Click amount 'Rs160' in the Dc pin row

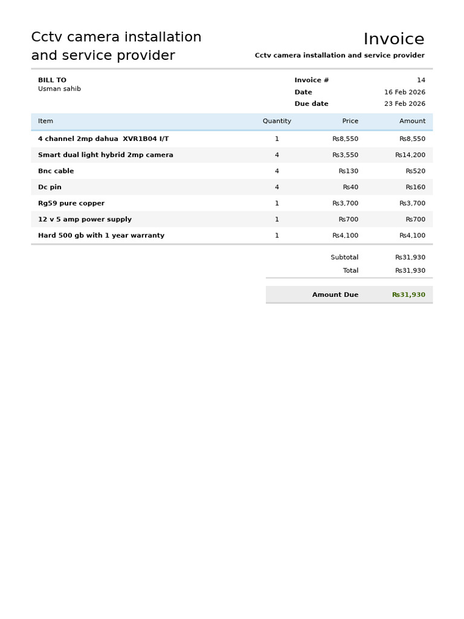(416, 187)
